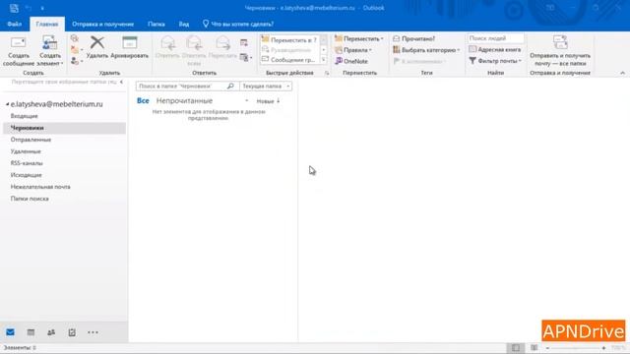Open the Входящие folder
Image resolution: width=630 pixels, height=354 pixels.
click(x=24, y=116)
